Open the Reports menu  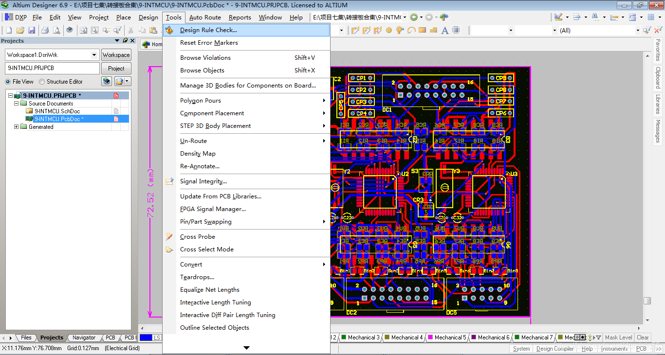(240, 17)
